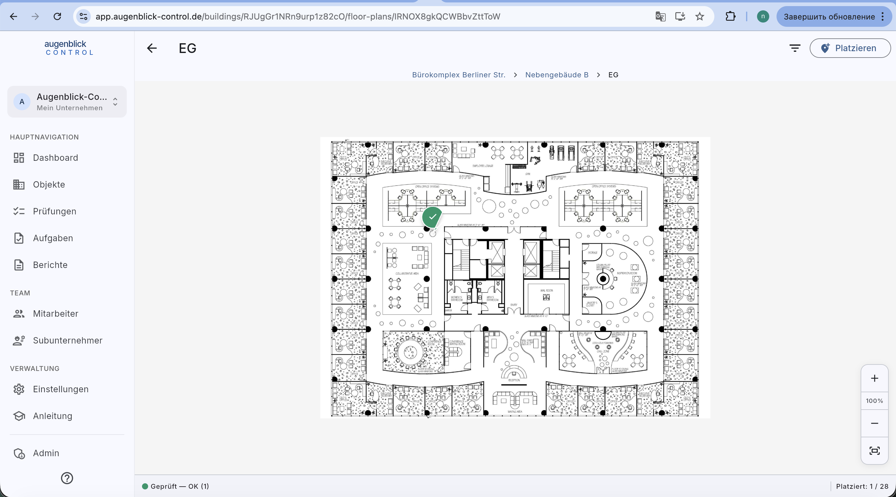Click the augenblick CONTROL logo

click(x=69, y=48)
